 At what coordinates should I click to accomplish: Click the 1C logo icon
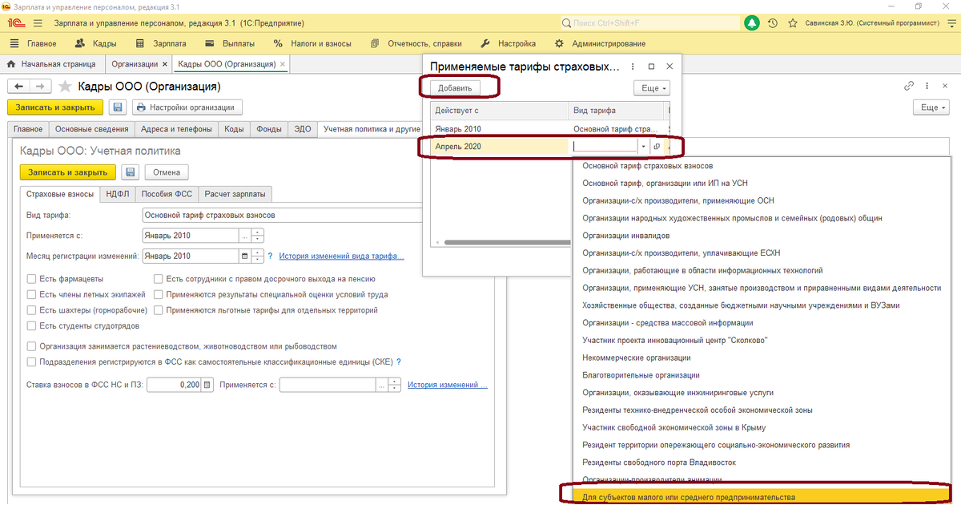[16, 24]
